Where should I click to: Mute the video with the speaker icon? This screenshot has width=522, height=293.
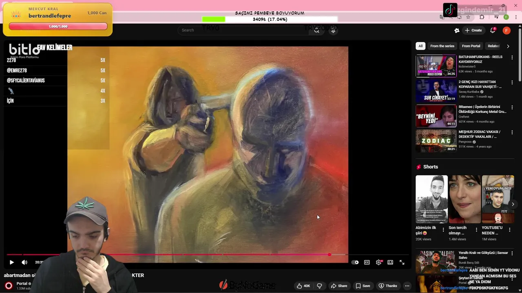(x=24, y=262)
